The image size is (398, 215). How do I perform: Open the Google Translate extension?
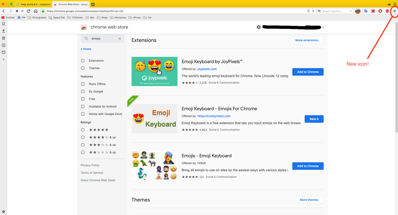tap(366, 11)
